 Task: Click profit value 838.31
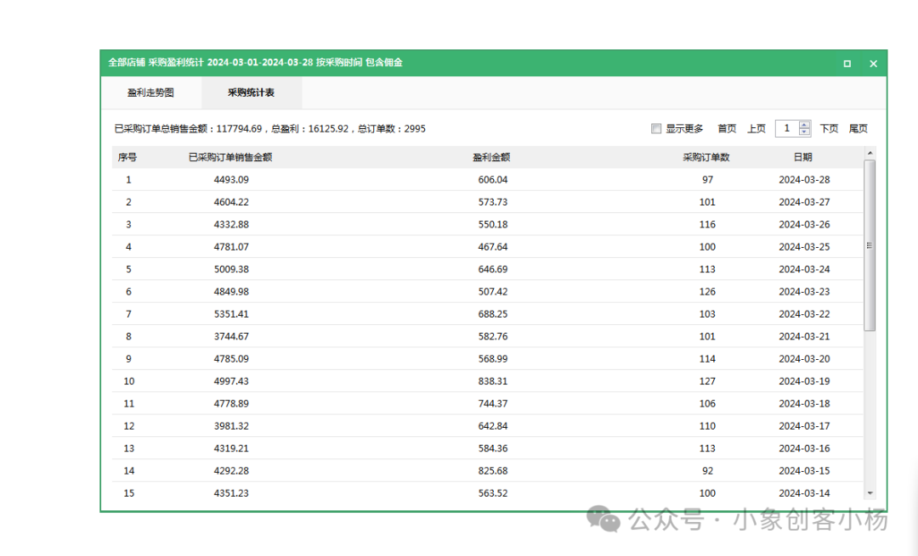[x=493, y=381]
